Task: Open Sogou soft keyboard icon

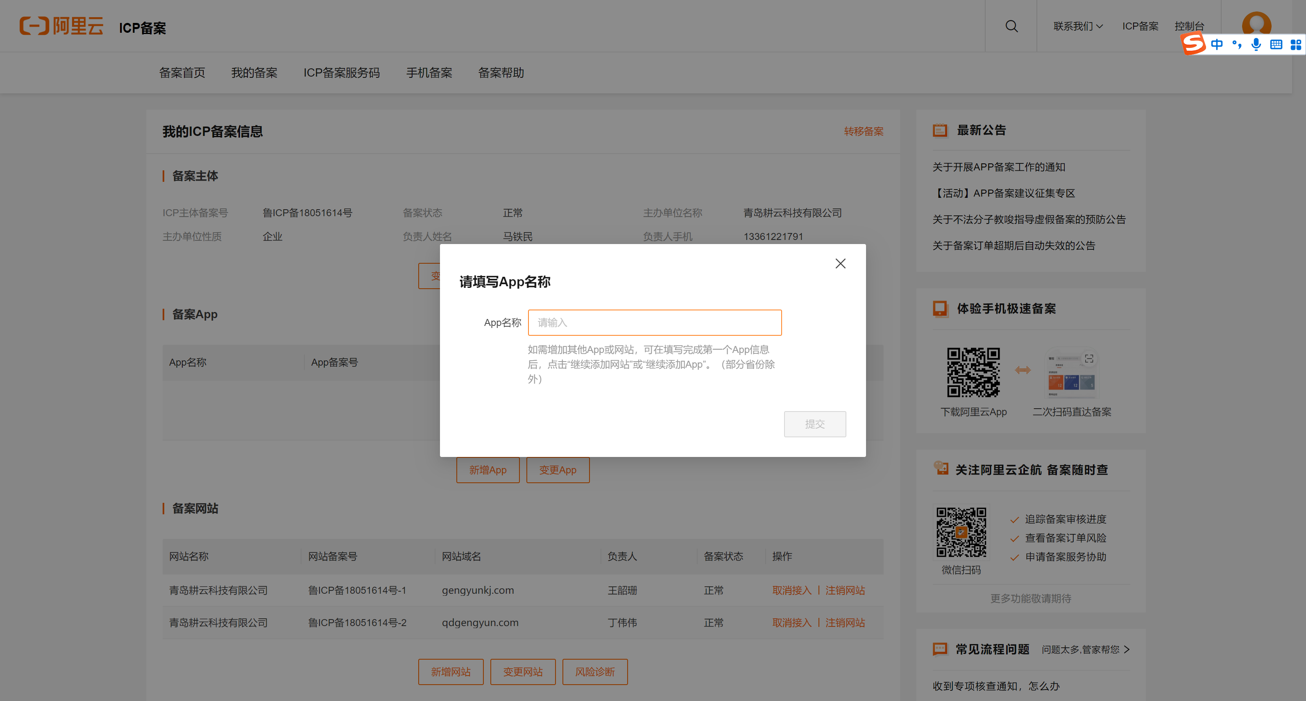Action: [1276, 44]
